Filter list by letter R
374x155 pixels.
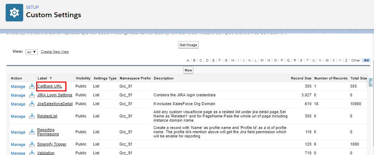pos(295,60)
